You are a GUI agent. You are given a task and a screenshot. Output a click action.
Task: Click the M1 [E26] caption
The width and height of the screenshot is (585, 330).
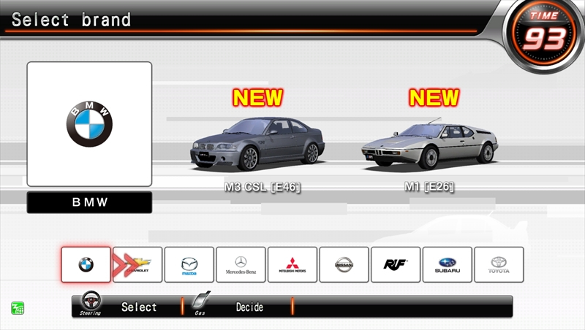(x=429, y=186)
